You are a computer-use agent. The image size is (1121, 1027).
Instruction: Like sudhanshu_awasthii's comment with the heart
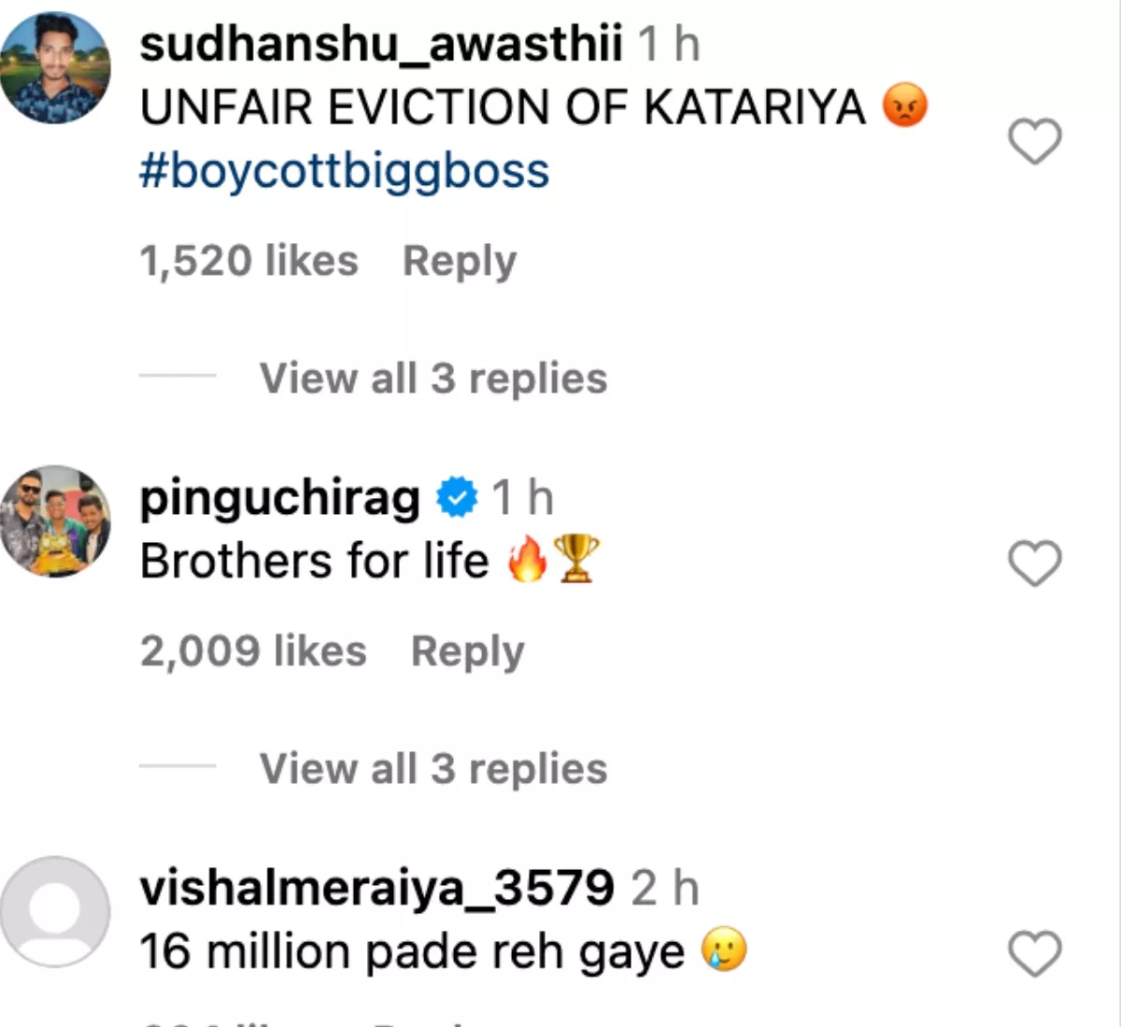[1035, 142]
